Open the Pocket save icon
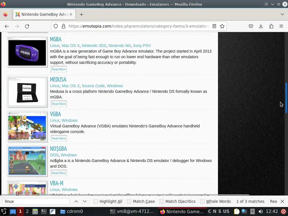Screen dimensions: 288x216 (251, 26)
